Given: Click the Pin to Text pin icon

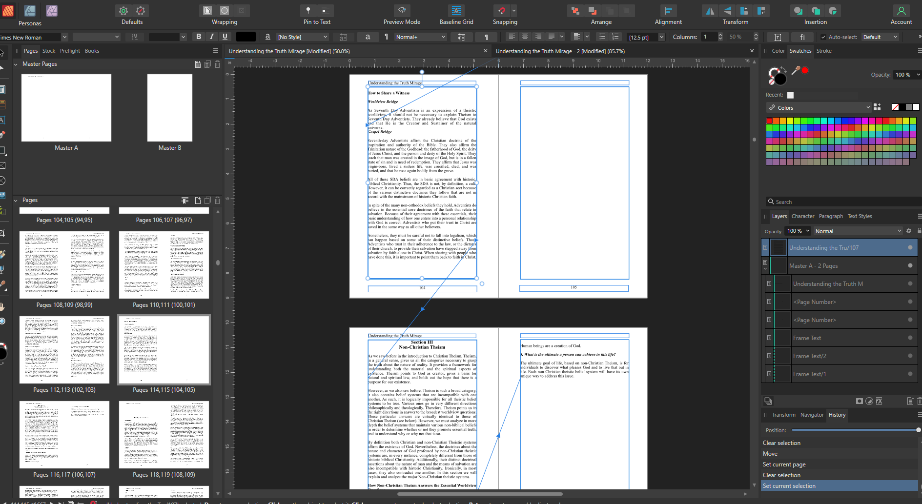Looking at the screenshot, I should click(308, 11).
